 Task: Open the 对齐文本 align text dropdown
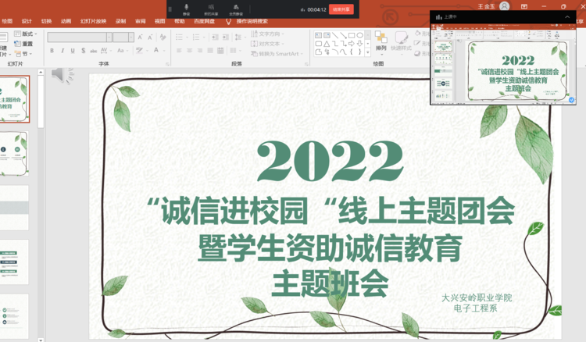pos(267,44)
